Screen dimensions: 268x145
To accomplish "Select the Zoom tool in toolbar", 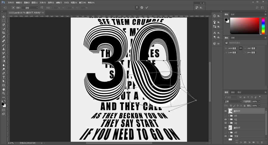I will click(x=3, y=93).
